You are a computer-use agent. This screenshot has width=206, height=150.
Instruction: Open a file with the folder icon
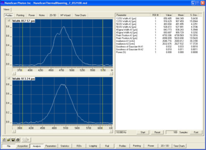point(9,140)
